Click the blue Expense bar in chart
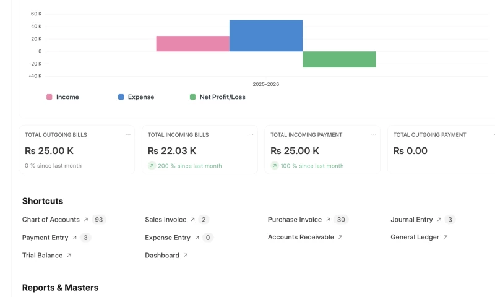The image size is (495, 297). tap(266, 36)
